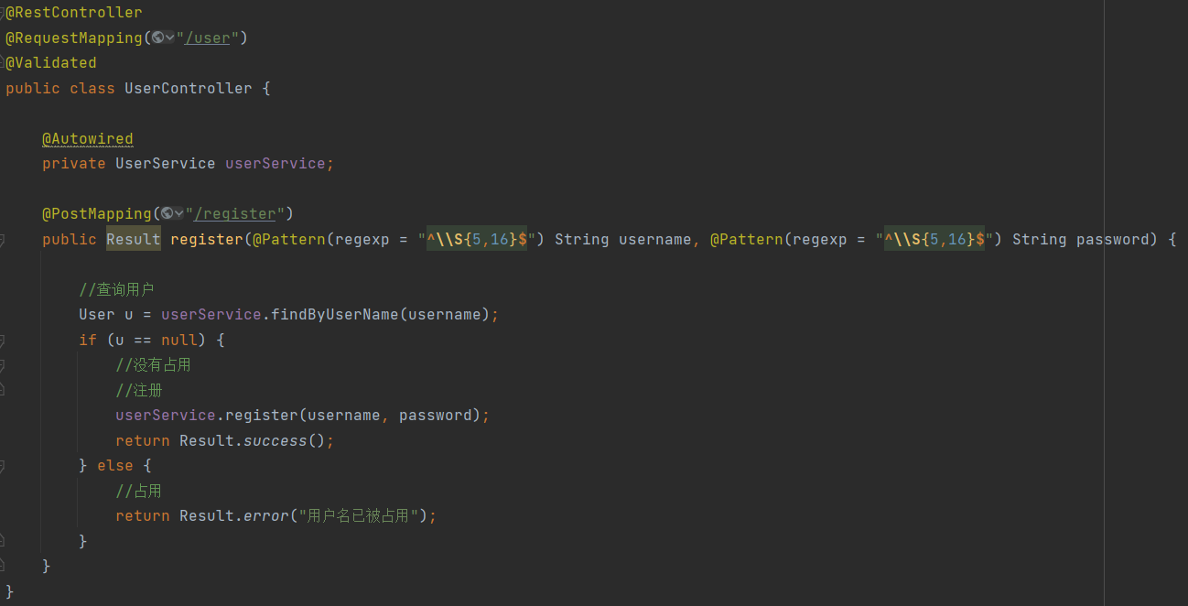Select the UserController class name
The width and height of the screenshot is (1188, 606).
coord(189,89)
